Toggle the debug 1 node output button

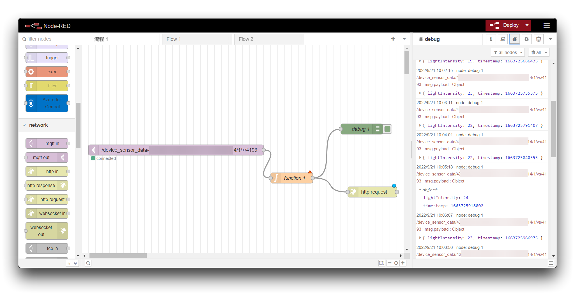[x=388, y=129]
